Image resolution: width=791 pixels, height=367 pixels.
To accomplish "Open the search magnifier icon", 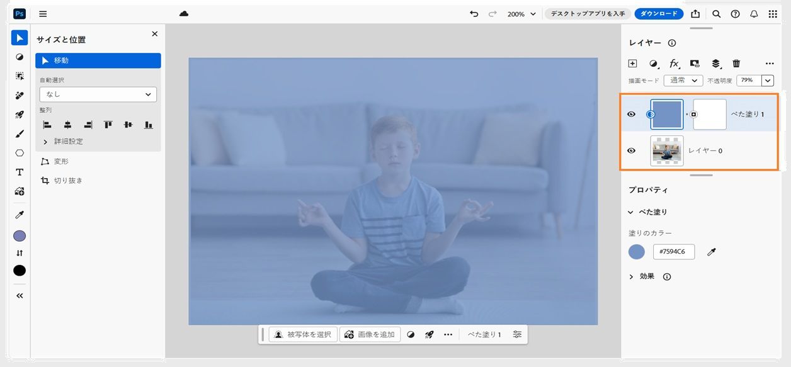I will (716, 14).
